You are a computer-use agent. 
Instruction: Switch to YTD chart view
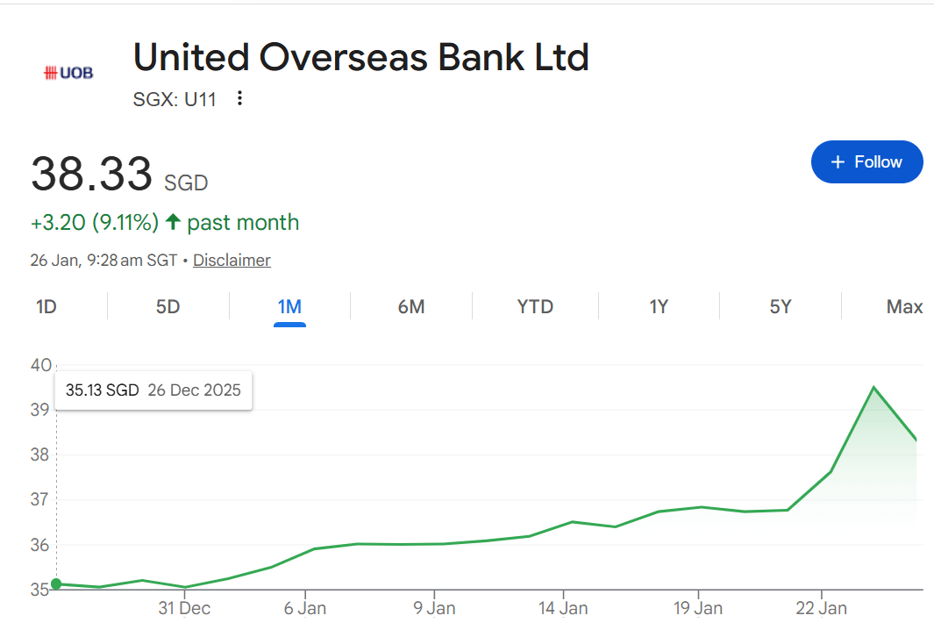535,307
